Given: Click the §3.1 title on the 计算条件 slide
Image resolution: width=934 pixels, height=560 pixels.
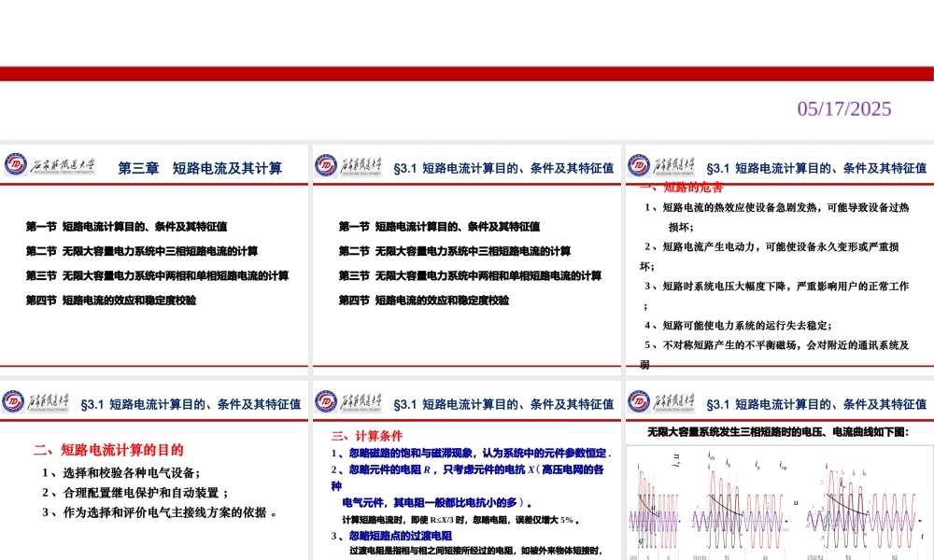Looking at the screenshot, I should [503, 404].
